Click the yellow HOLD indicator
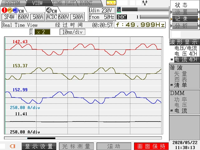The height and width of the screenshot is (150, 200). [111, 3]
